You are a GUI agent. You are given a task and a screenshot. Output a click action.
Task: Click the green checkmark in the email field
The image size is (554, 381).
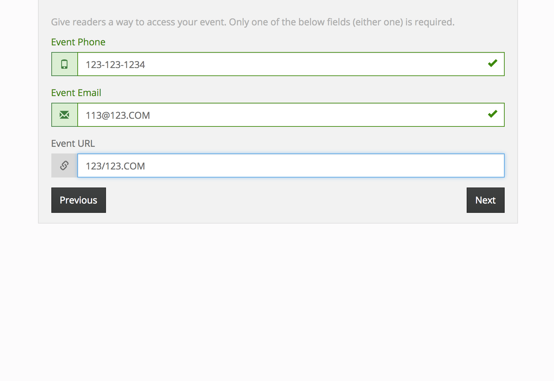[492, 114]
